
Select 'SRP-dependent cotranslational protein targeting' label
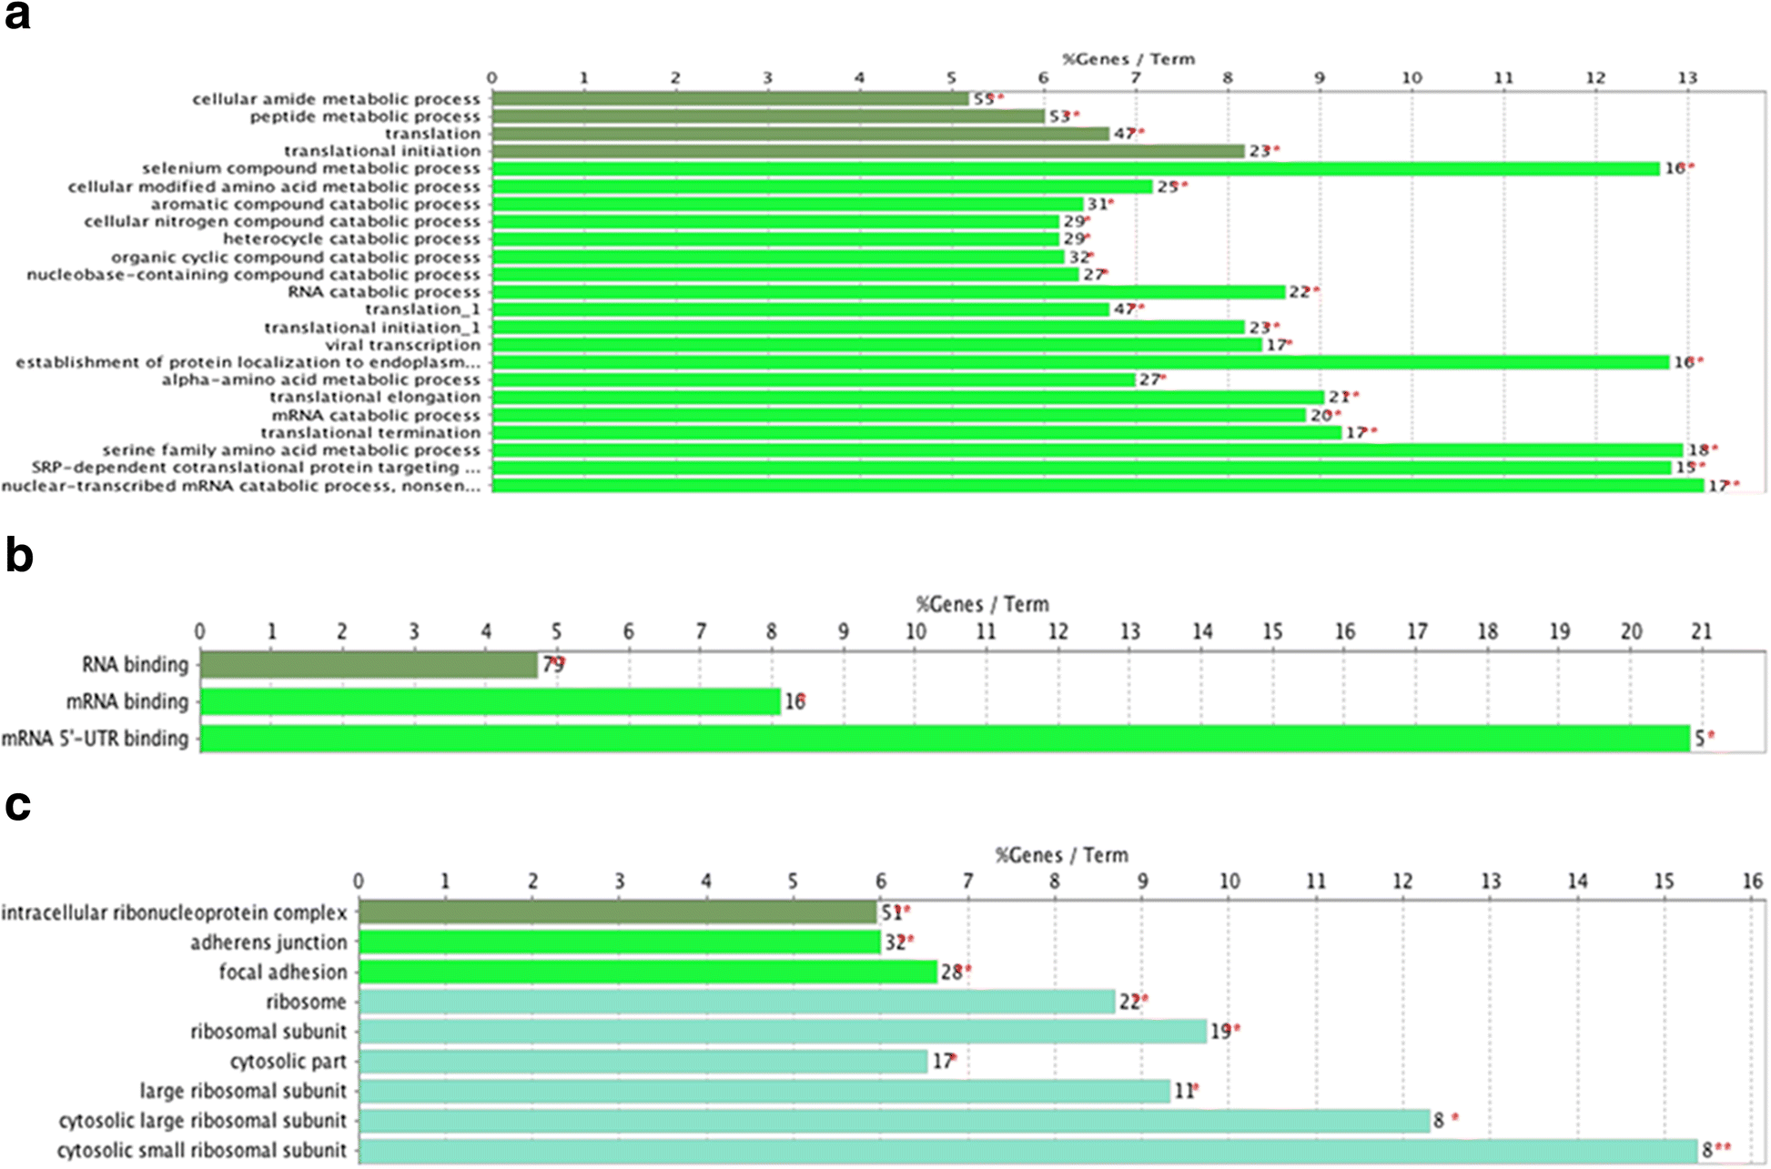[x=246, y=467]
